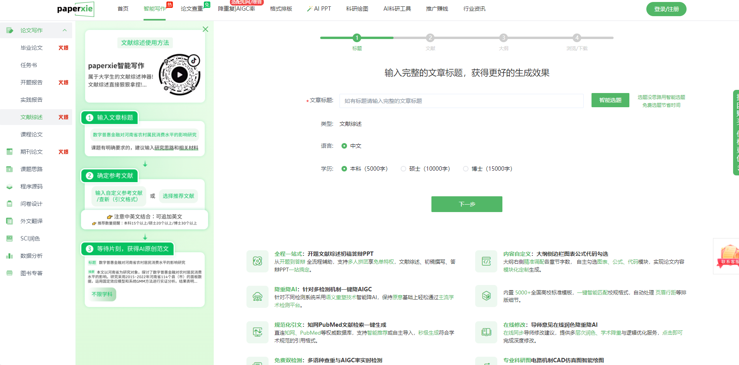Open the 格式排版 navigation item
Viewport: 739px width, 365px height.
point(281,9)
